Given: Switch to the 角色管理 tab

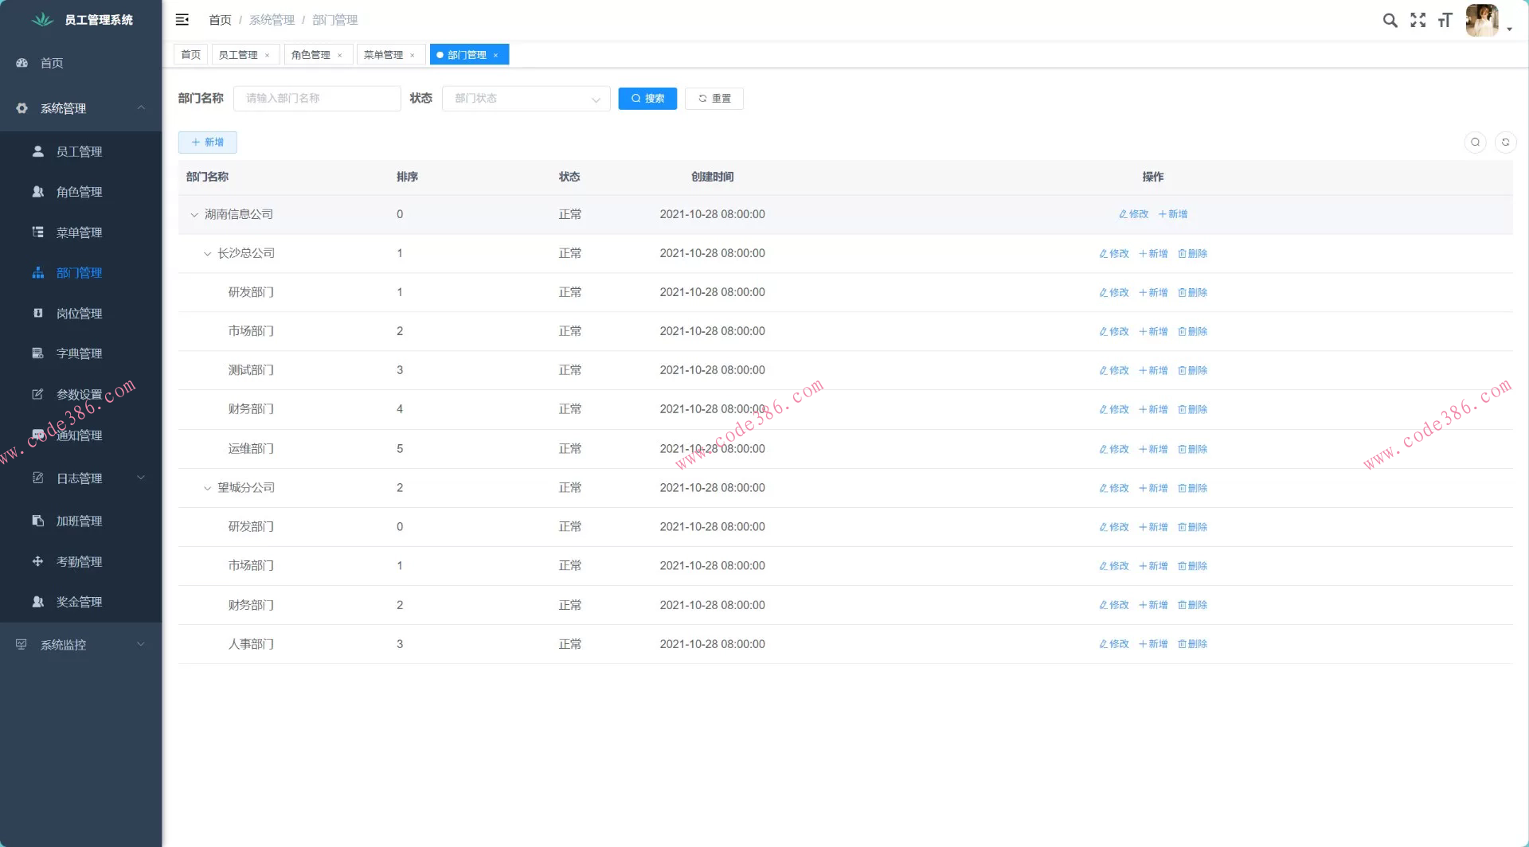Looking at the screenshot, I should pyautogui.click(x=311, y=55).
